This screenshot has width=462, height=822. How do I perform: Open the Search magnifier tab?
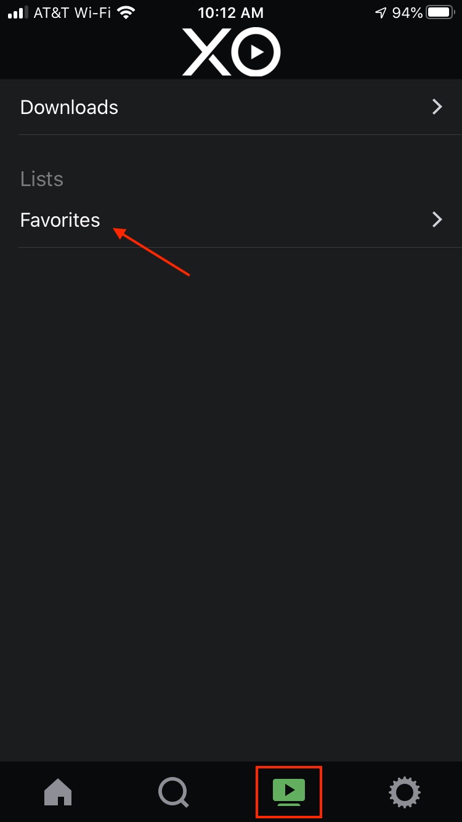pyautogui.click(x=173, y=792)
